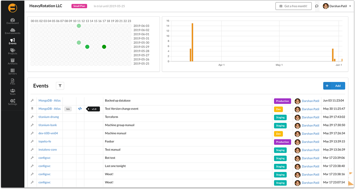The image size is (355, 189).
Task: Click the blue Add button
Action: [334, 86]
